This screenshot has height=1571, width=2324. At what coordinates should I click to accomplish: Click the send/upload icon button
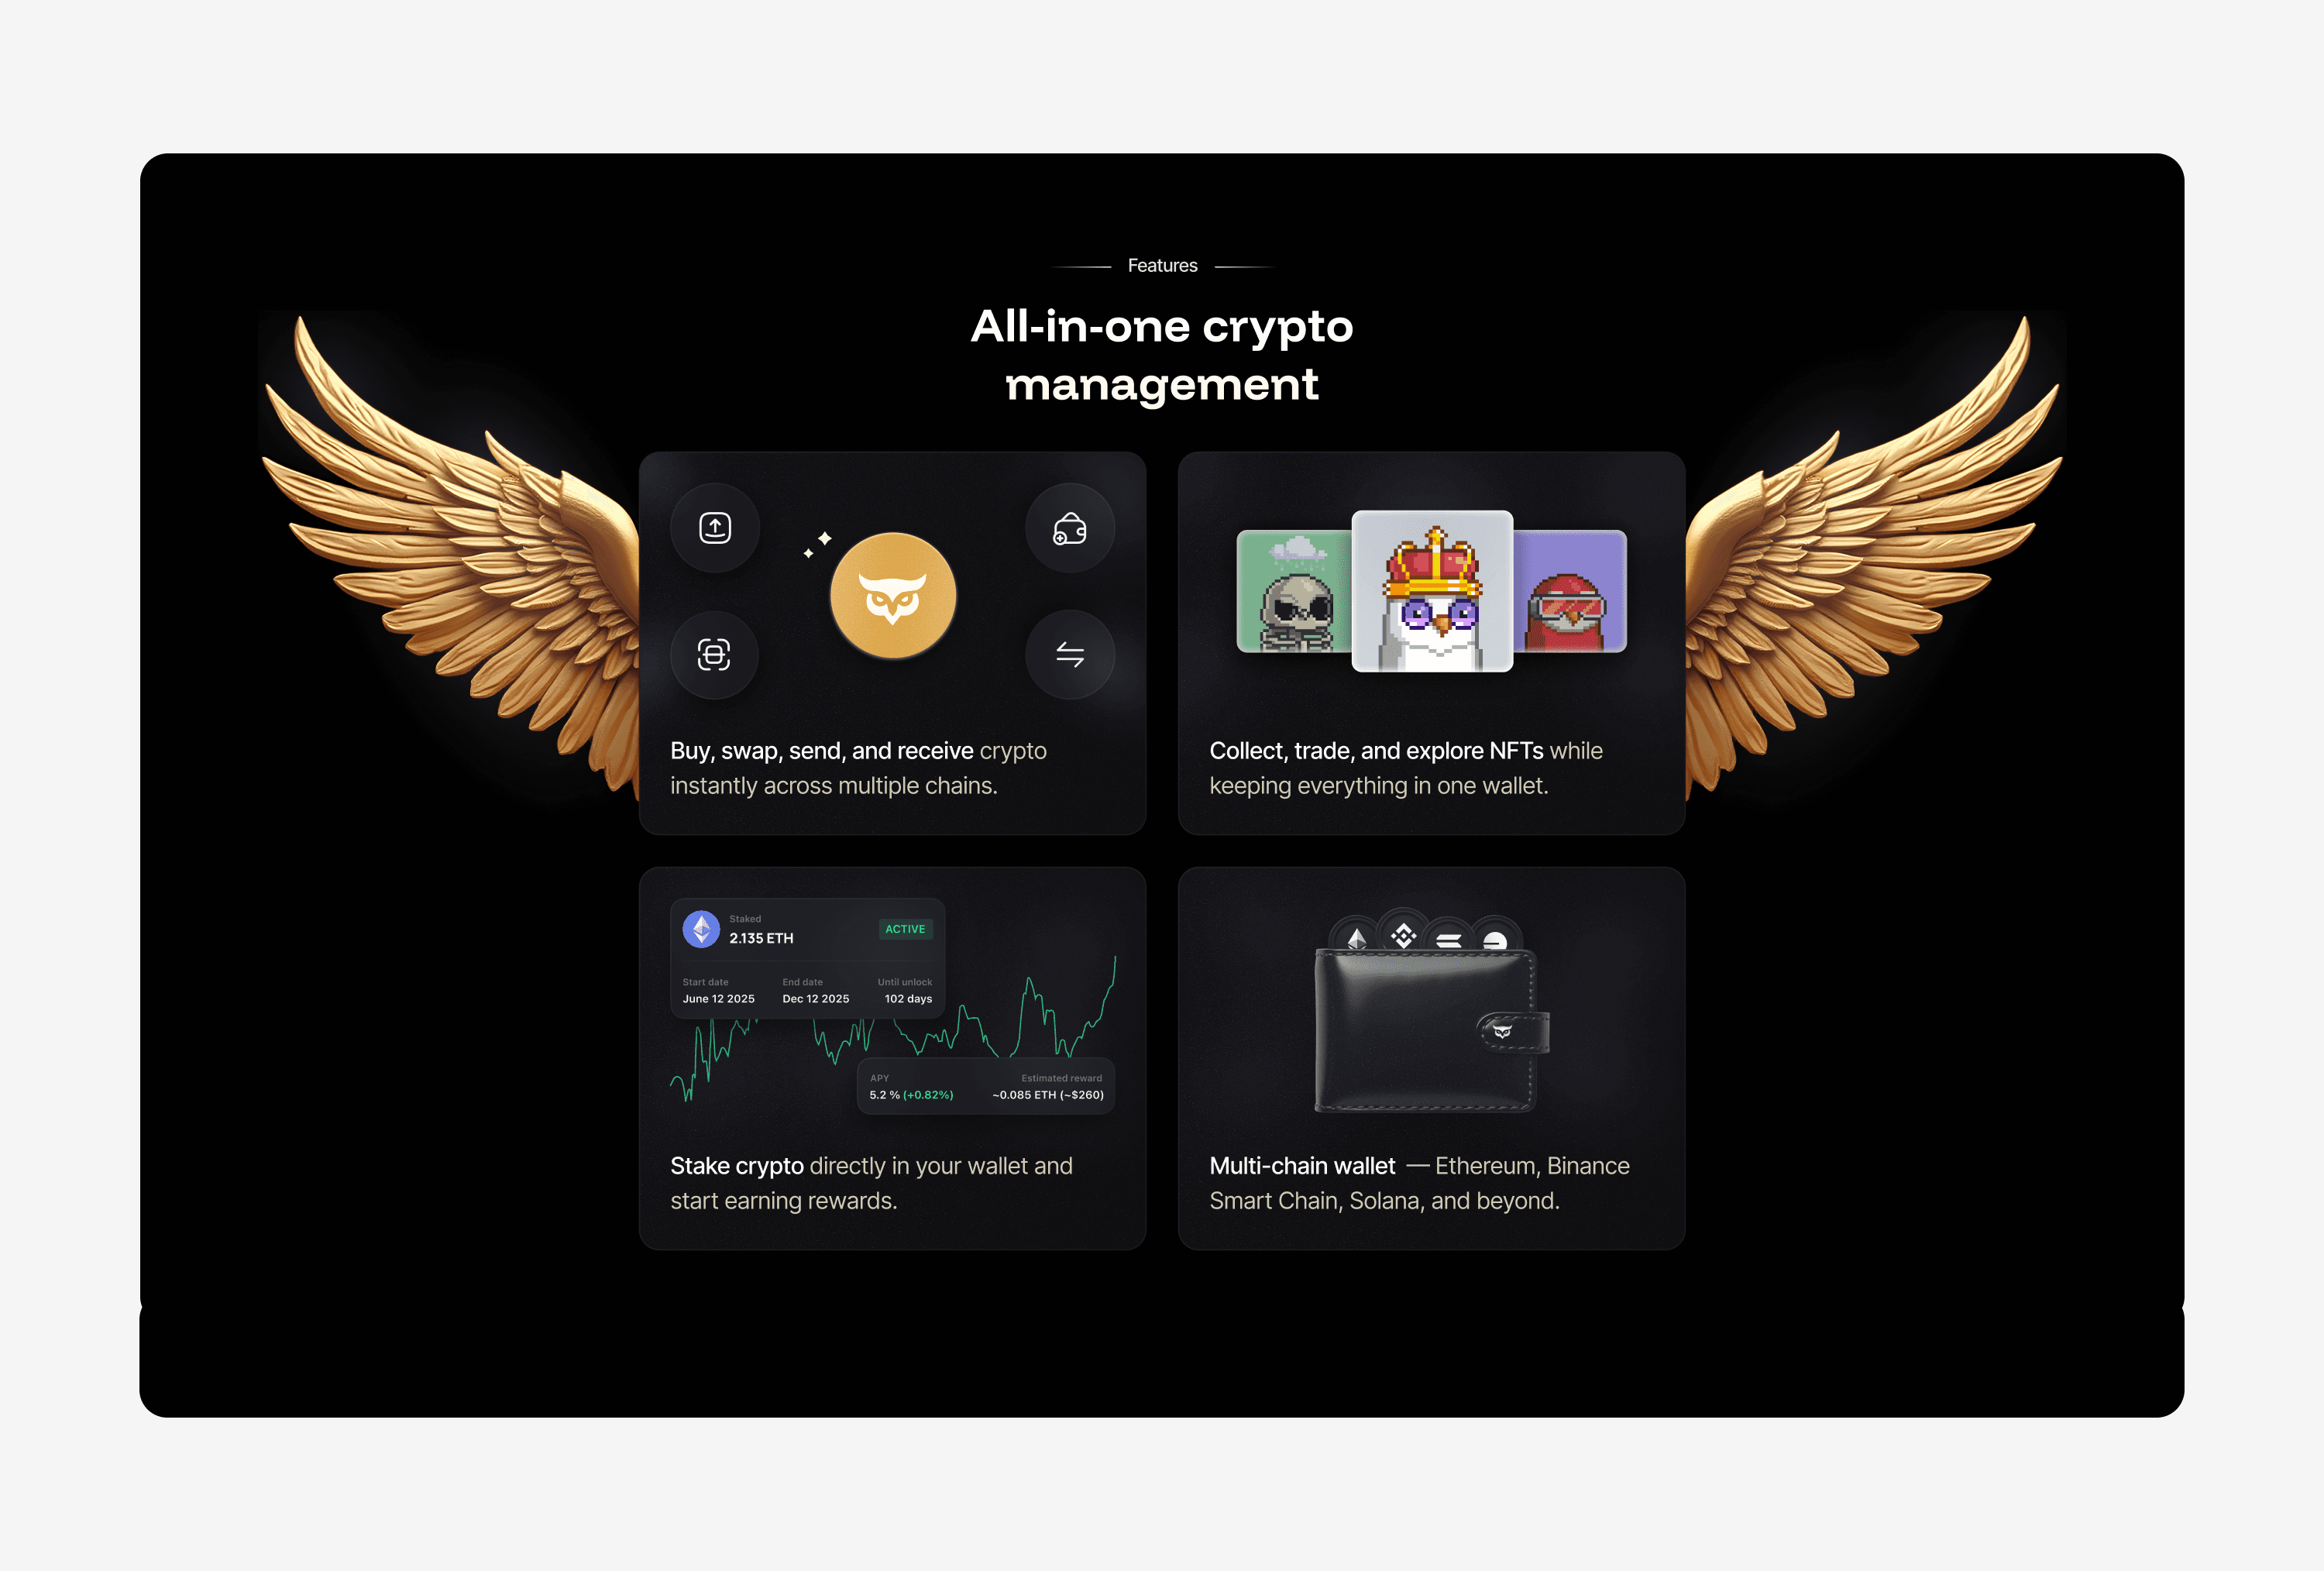(x=714, y=528)
